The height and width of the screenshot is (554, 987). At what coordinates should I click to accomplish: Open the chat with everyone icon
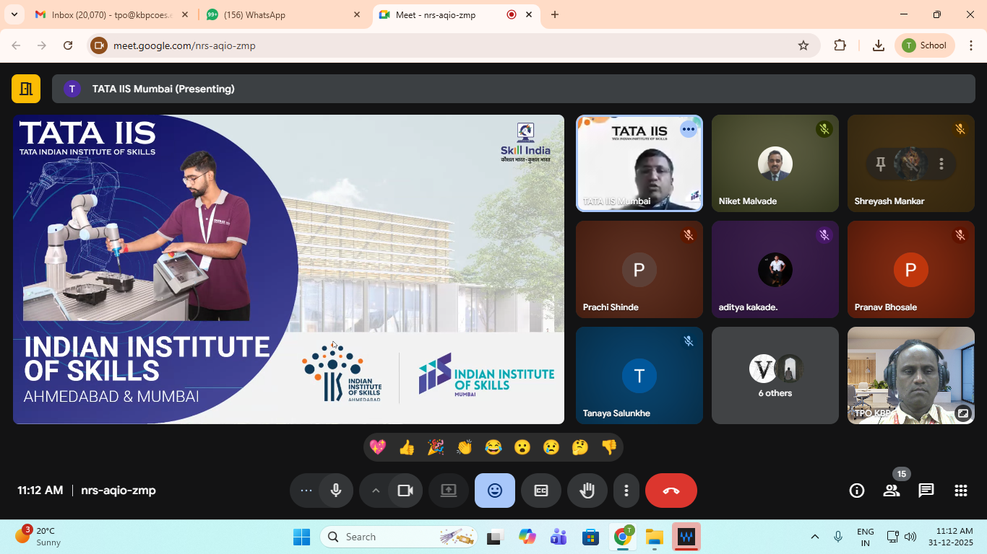tap(926, 491)
